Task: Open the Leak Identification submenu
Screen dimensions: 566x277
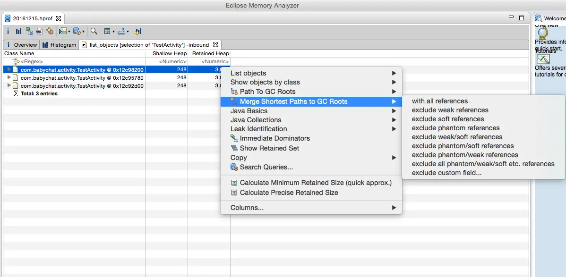Action: (311, 129)
